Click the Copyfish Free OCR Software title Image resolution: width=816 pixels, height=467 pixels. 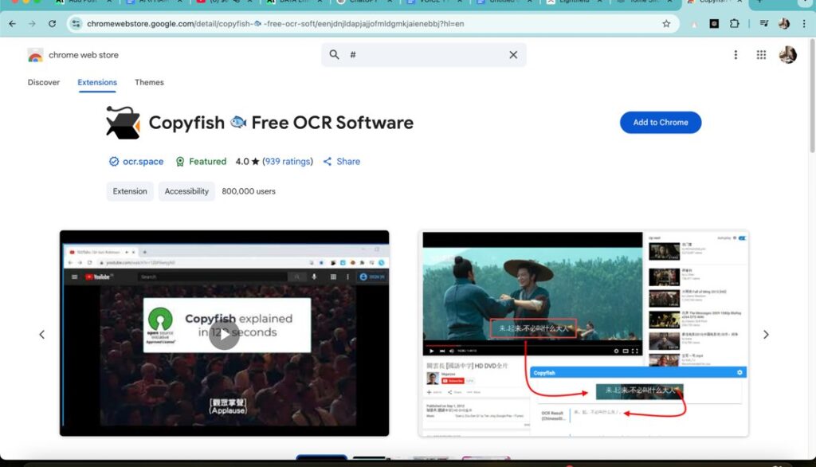click(281, 123)
